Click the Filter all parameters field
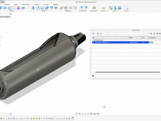 click(125, 34)
